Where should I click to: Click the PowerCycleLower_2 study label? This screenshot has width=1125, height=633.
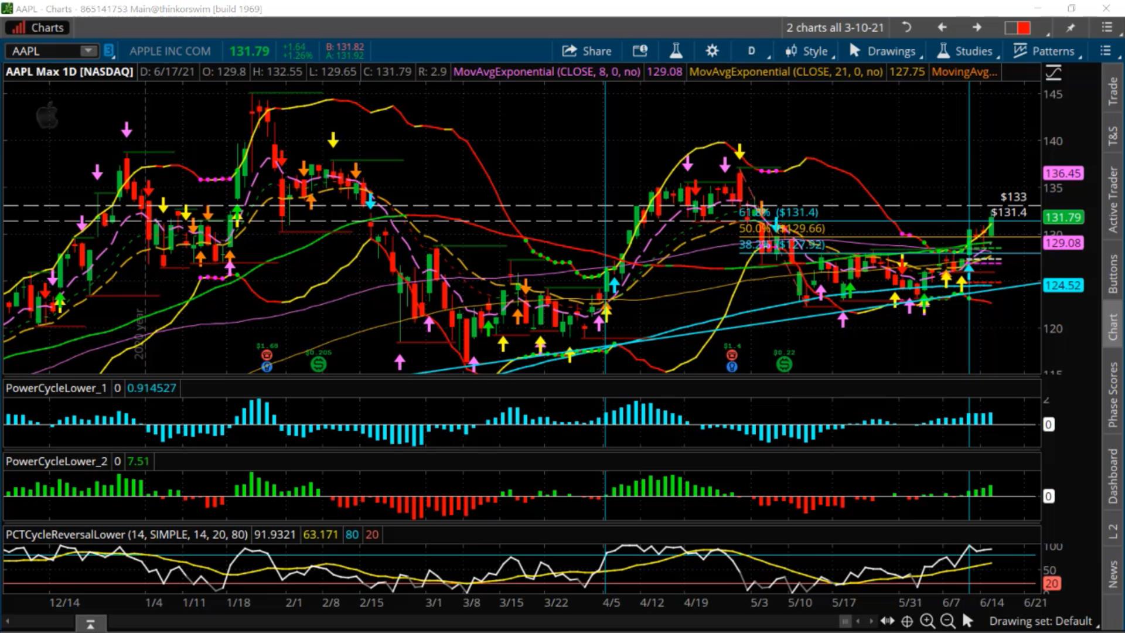click(x=56, y=461)
